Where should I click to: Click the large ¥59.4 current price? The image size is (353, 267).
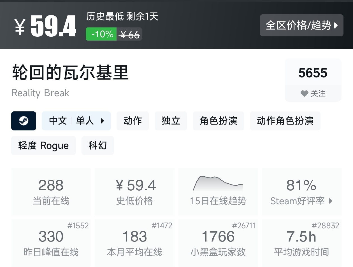click(45, 26)
